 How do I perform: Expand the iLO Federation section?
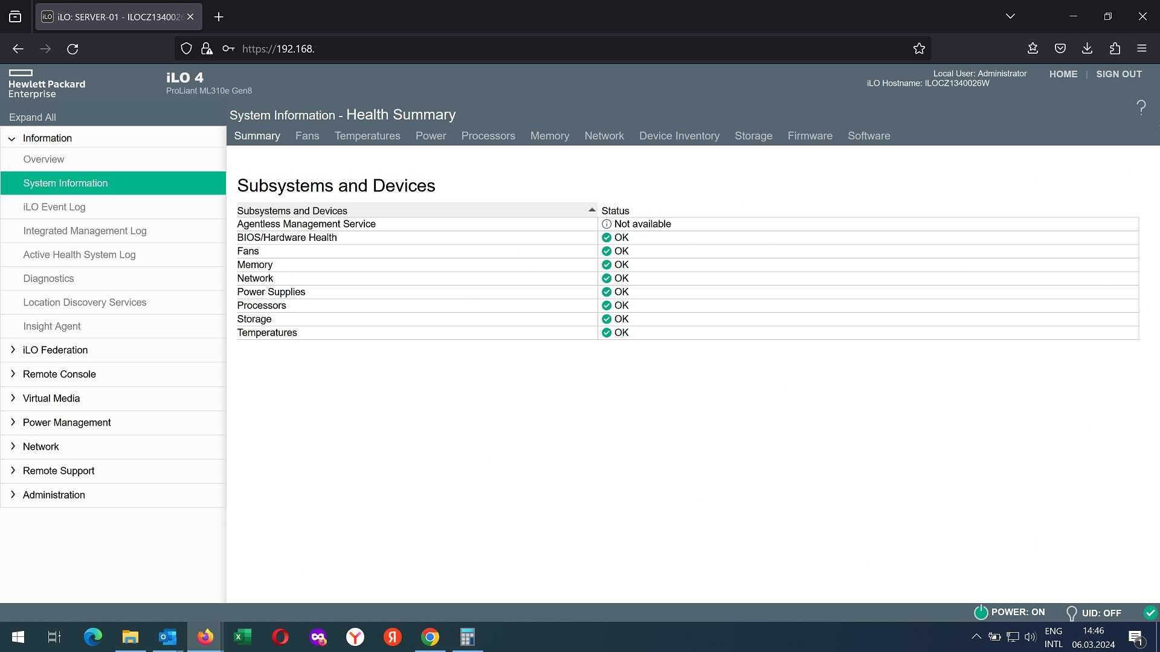[13, 350]
